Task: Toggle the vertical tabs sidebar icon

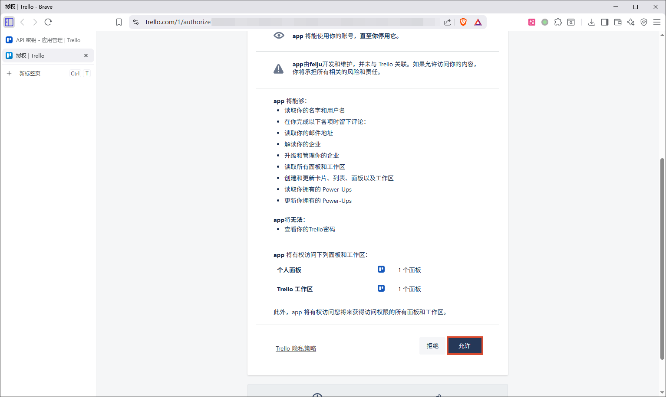Action: (x=9, y=22)
